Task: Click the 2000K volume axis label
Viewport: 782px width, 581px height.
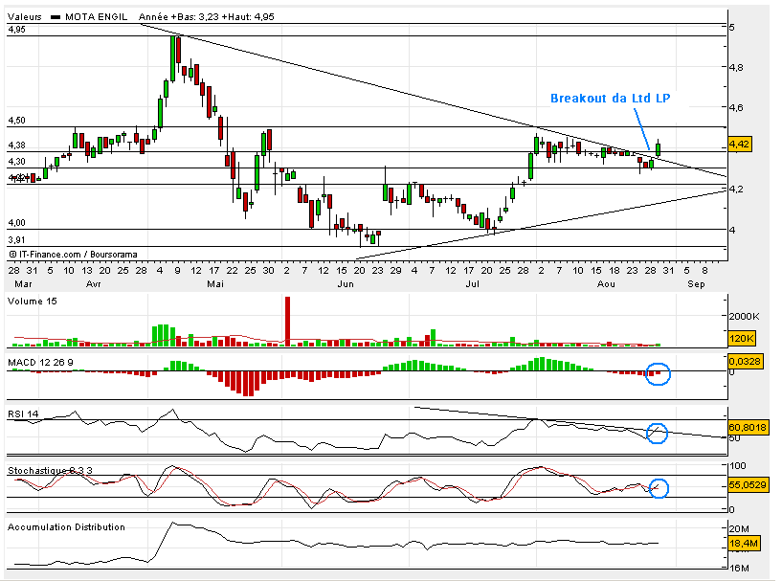Action: 744,316
